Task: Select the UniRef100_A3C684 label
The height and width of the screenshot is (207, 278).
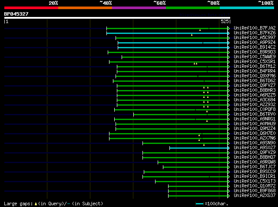Action: tap(255, 100)
